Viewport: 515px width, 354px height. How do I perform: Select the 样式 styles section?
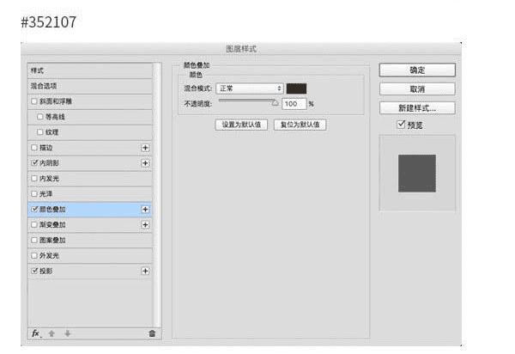pos(90,70)
